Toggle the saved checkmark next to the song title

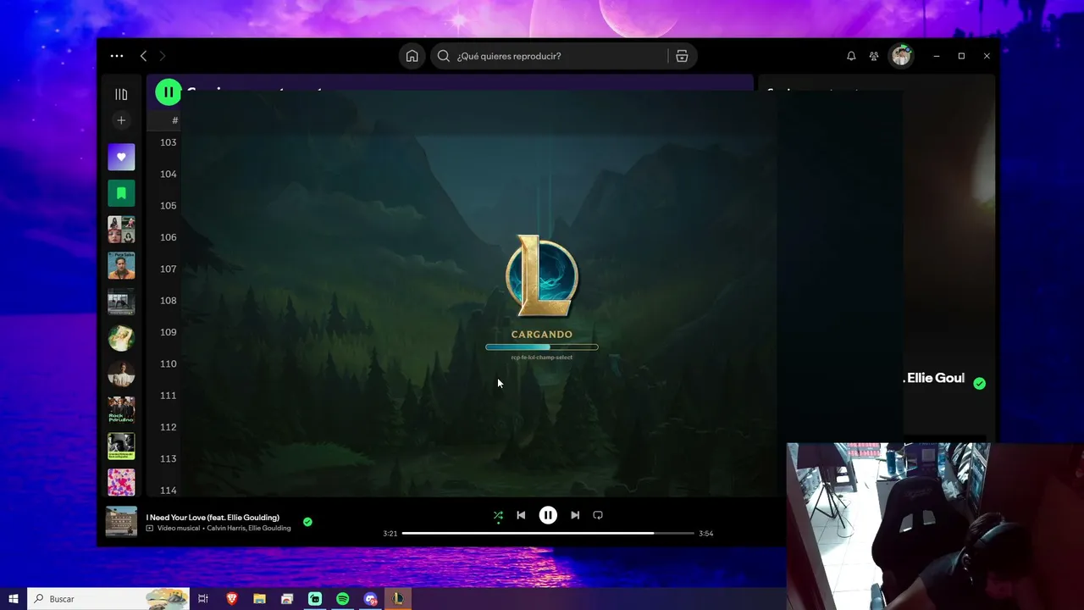click(307, 522)
